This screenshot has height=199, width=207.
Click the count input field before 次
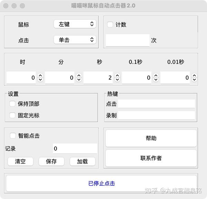click(x=128, y=40)
